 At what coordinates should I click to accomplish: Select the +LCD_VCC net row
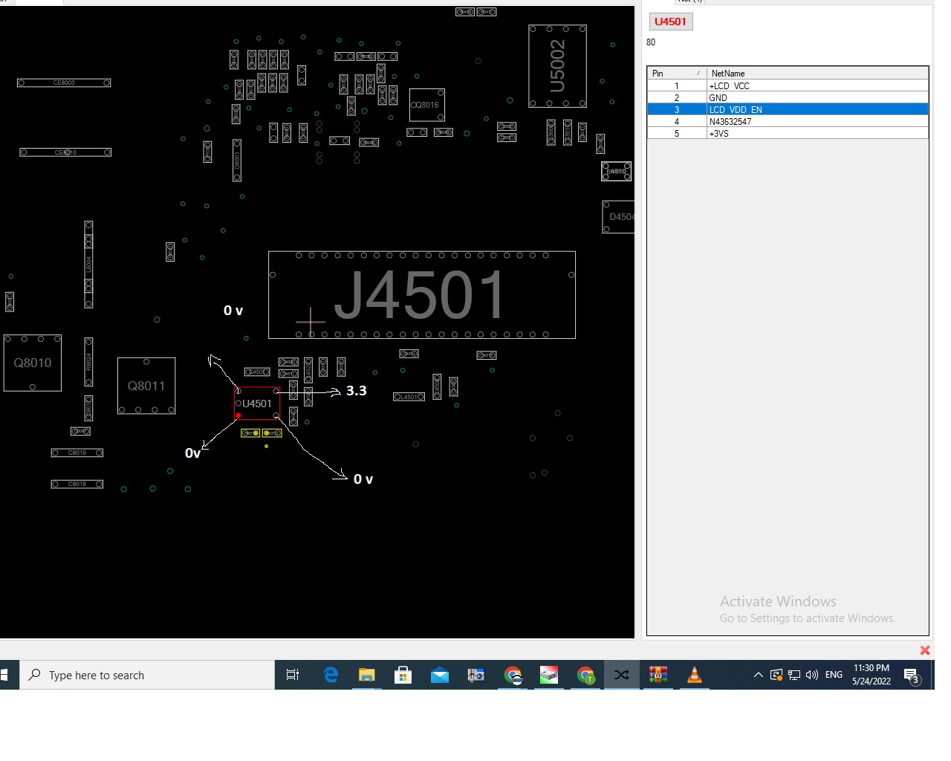tap(788, 85)
